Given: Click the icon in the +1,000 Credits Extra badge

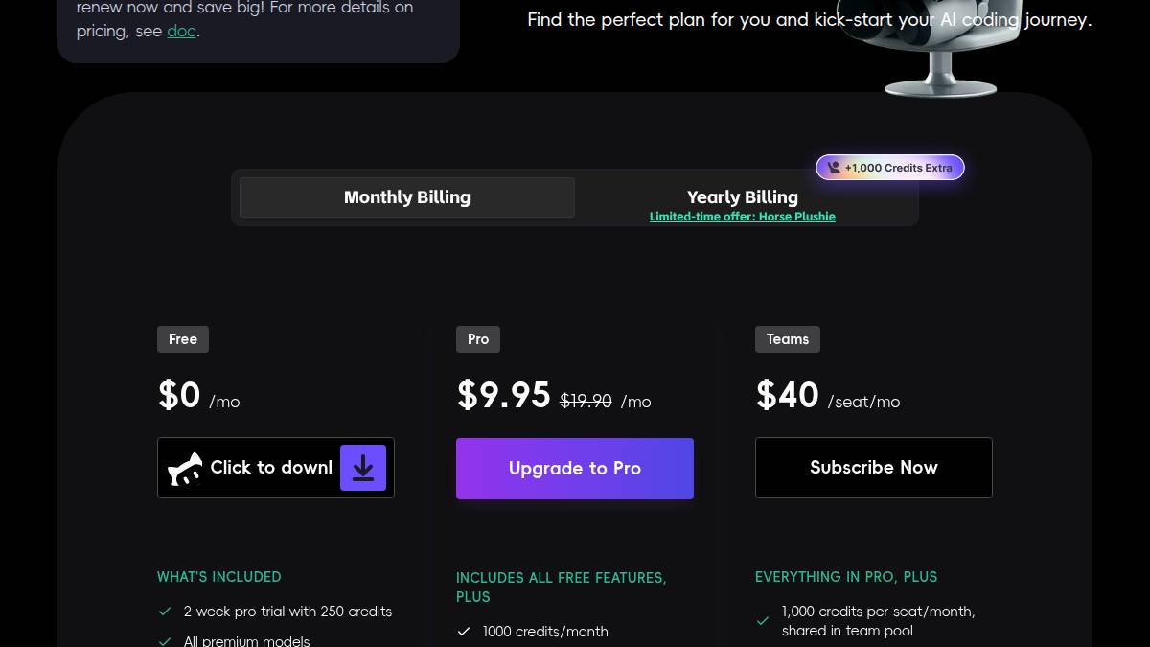Looking at the screenshot, I should 834,168.
